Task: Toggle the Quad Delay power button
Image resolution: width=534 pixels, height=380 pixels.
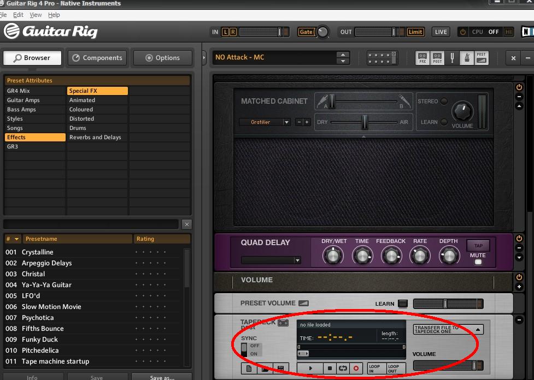Action: point(519,238)
